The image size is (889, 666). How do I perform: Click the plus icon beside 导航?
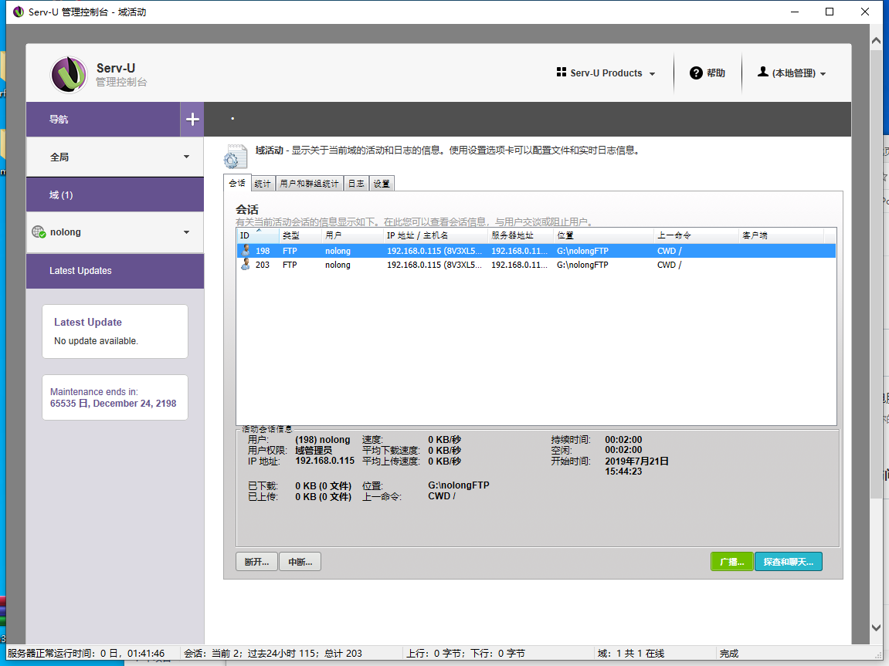click(x=192, y=120)
